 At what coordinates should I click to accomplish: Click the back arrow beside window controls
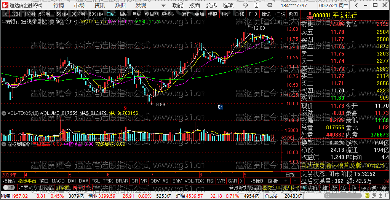pos(356,5)
